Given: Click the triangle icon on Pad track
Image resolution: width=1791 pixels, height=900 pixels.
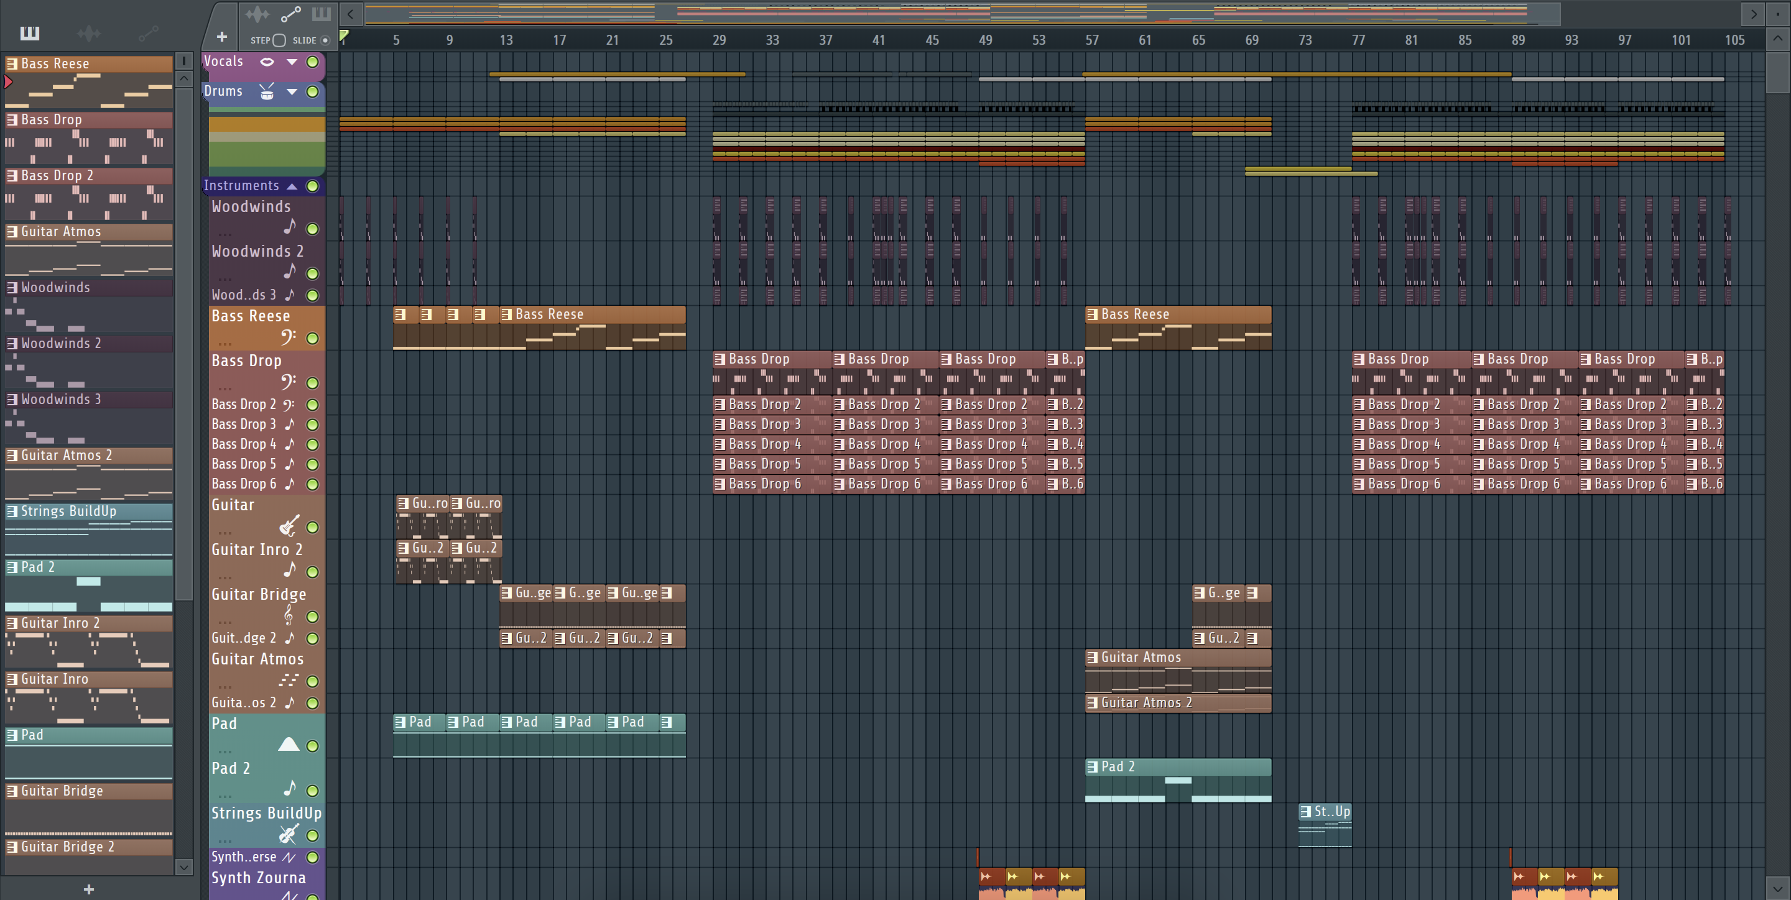Looking at the screenshot, I should coord(289,745).
